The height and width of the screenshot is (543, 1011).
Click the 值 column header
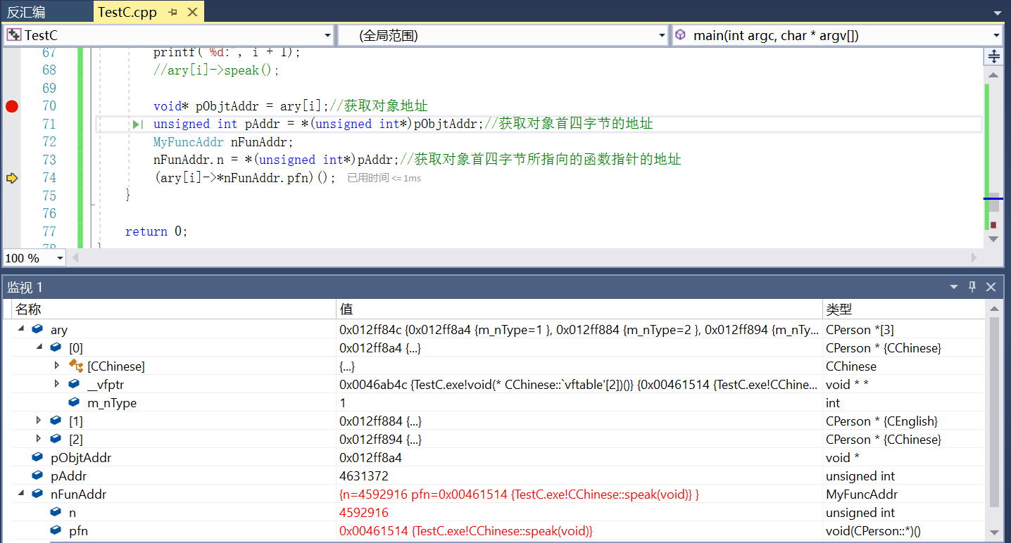click(579, 309)
